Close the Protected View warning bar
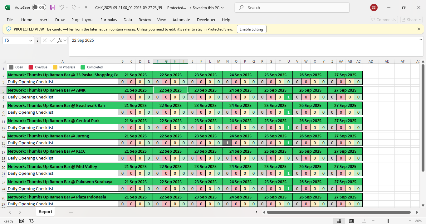 point(419,29)
